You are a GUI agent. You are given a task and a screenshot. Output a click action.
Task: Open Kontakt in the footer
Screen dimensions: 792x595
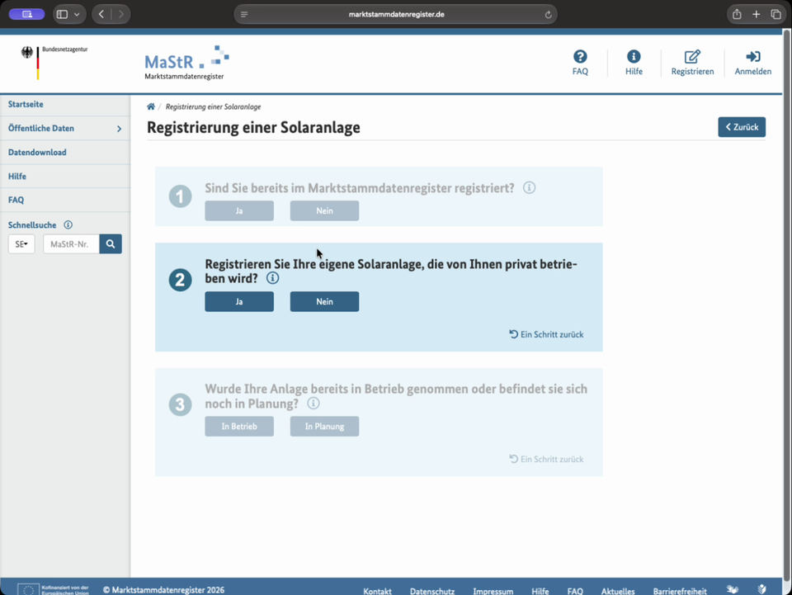coord(377,591)
